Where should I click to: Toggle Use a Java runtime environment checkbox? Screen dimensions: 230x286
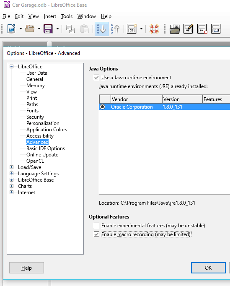pyautogui.click(x=96, y=78)
